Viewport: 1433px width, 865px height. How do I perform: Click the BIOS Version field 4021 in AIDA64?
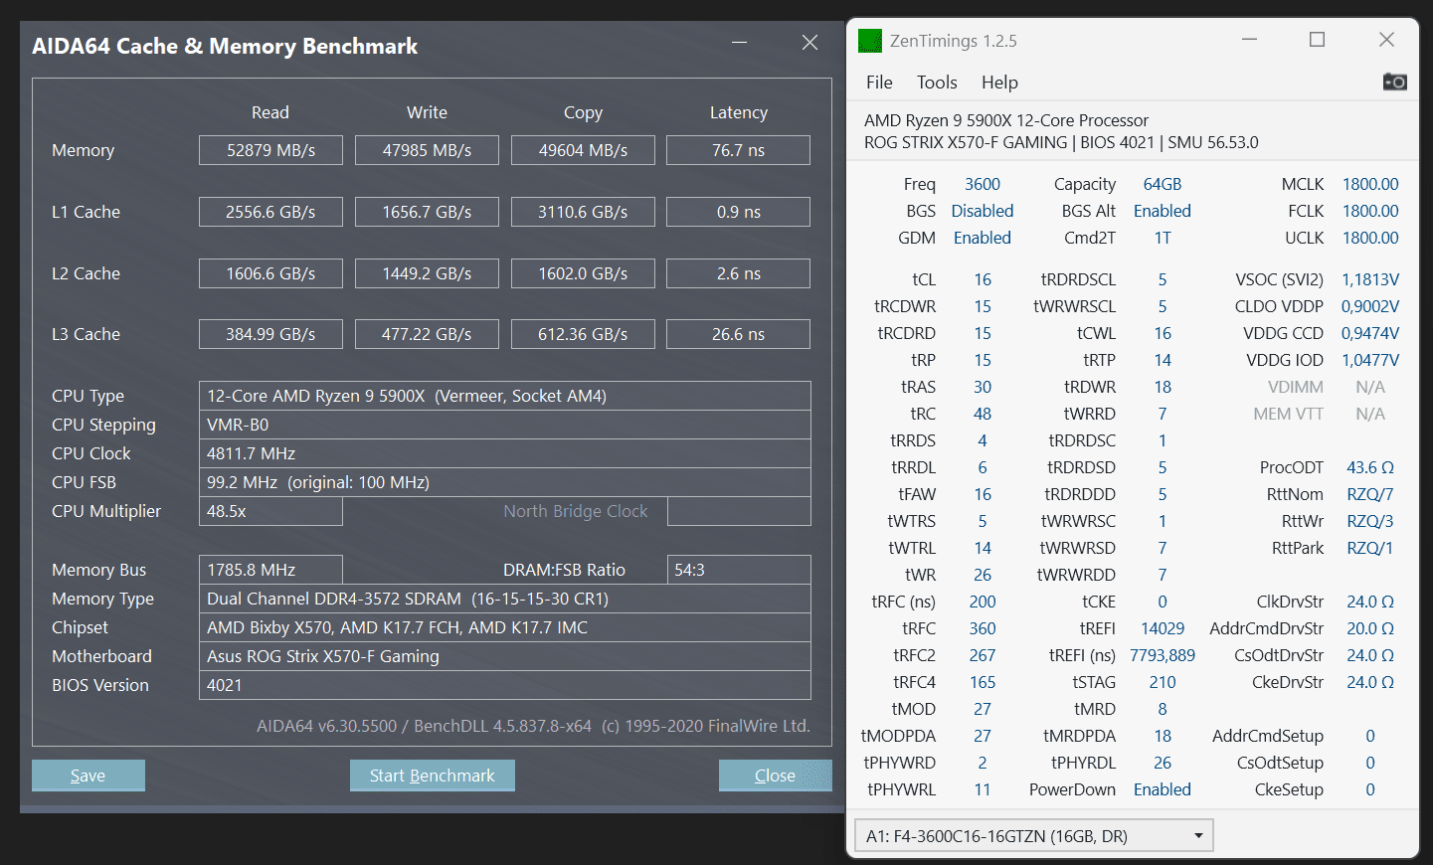[x=505, y=685]
